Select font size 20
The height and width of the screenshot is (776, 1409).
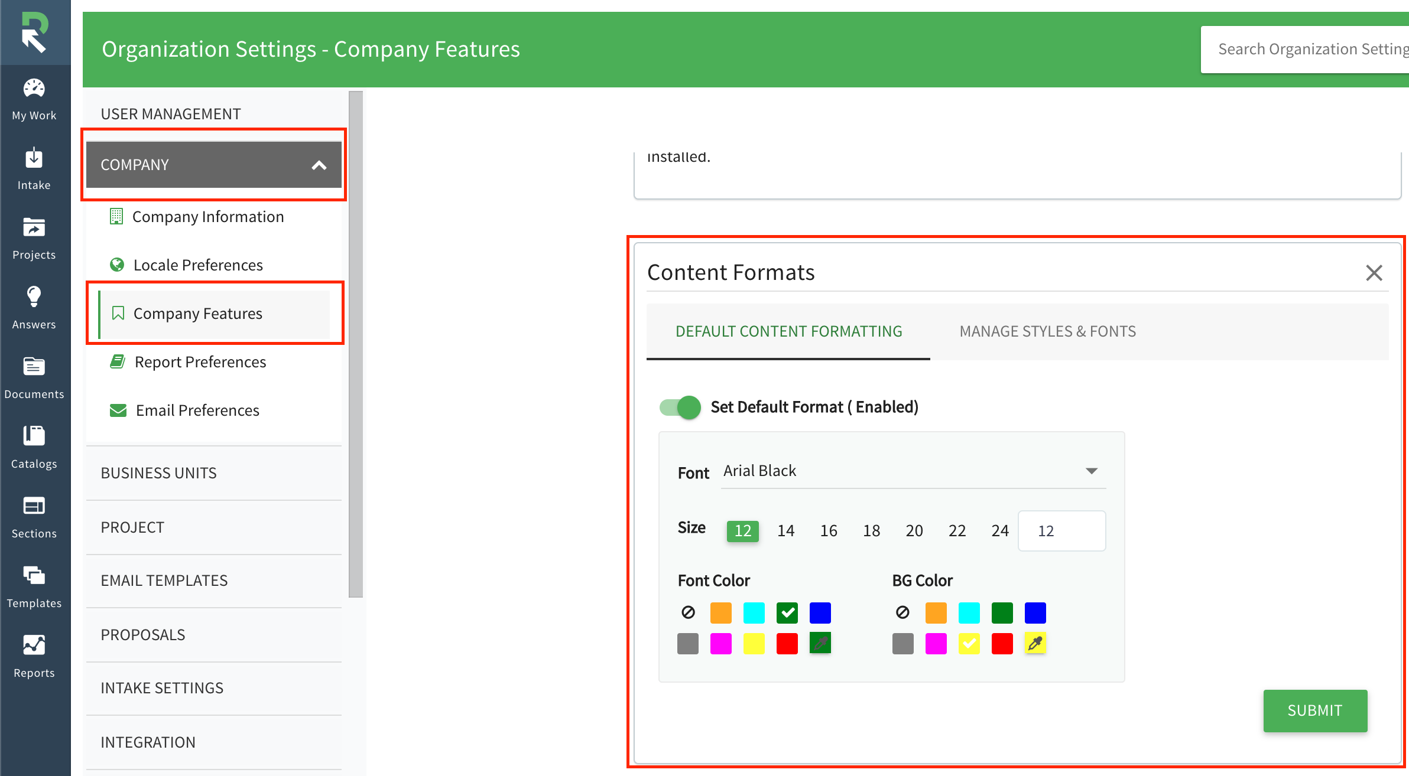pyautogui.click(x=914, y=531)
